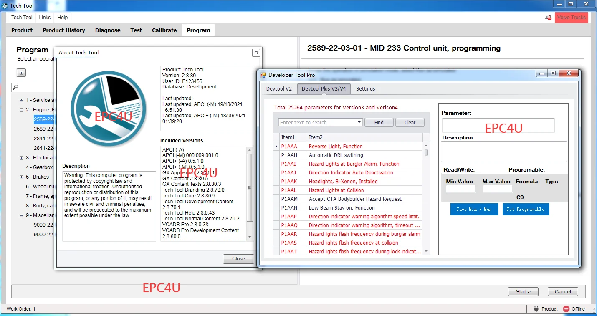Screen dimensions: 597x316
Task: Click the Included Versions scrollbar down arrow
Action: pyautogui.click(x=250, y=237)
